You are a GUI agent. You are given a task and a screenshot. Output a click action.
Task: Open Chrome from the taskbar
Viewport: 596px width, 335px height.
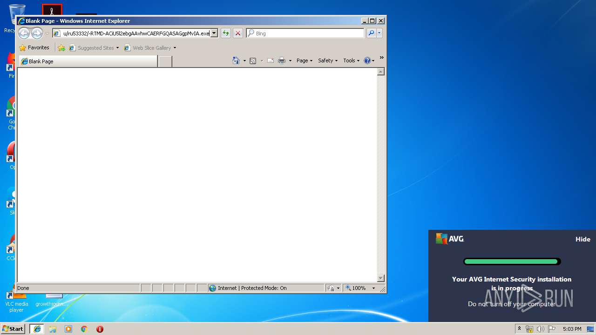pos(84,329)
